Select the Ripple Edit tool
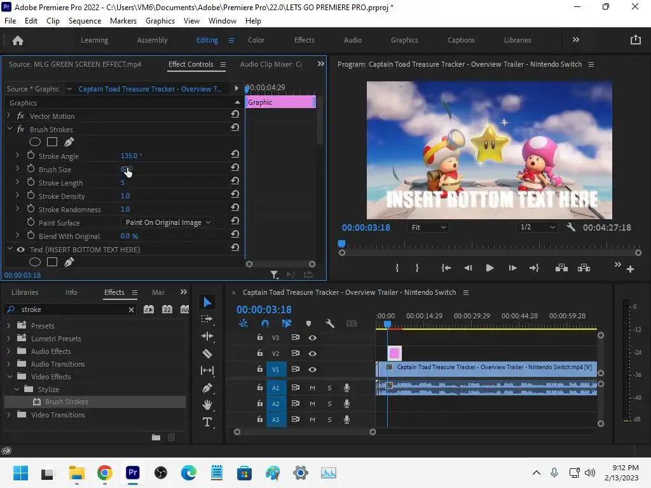651x488 pixels. pos(207,336)
